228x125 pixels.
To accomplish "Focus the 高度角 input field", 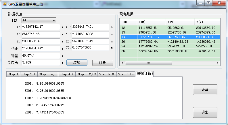I will tap(41, 62).
